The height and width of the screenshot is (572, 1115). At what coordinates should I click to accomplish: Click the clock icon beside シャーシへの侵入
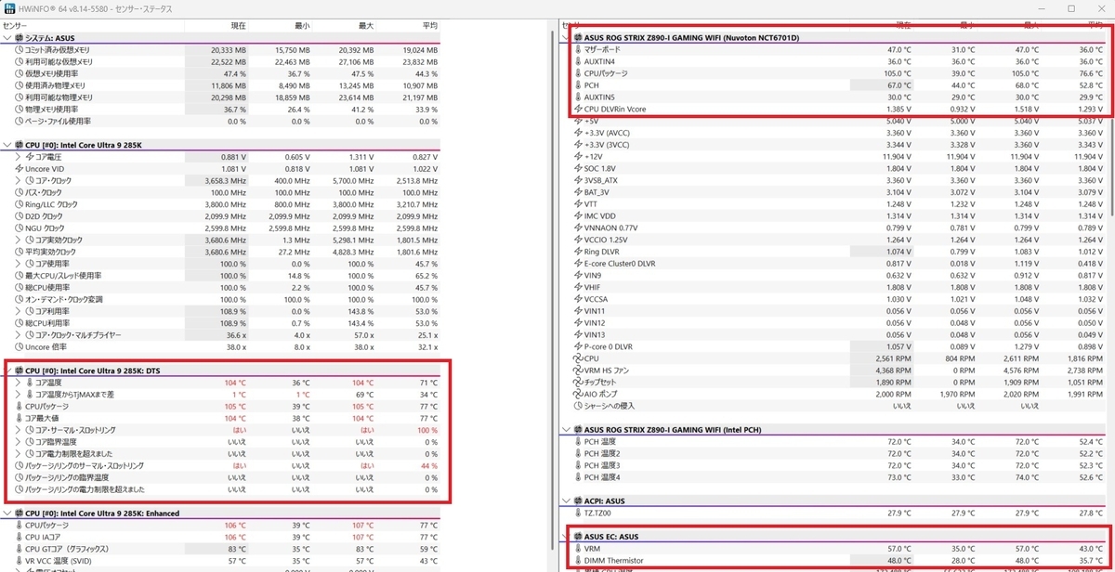[x=578, y=406]
